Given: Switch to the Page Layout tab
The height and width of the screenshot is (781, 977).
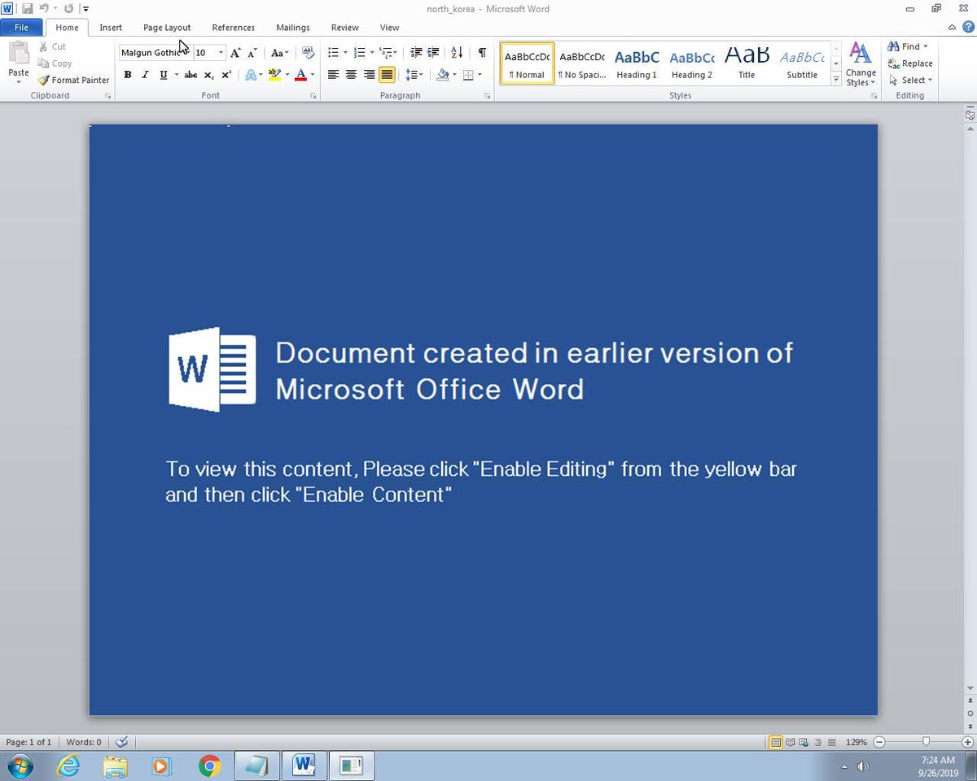Looking at the screenshot, I should tap(167, 28).
